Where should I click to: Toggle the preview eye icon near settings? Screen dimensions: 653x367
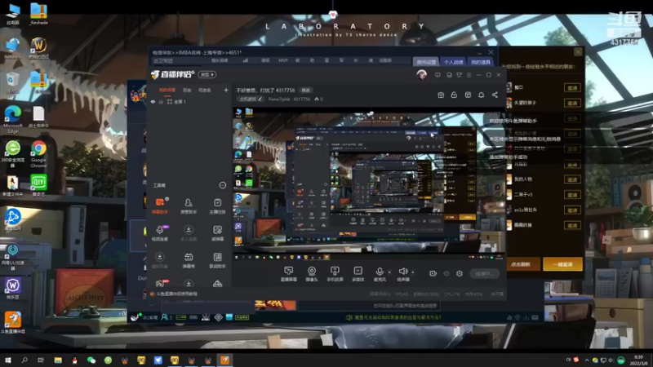[446, 273]
